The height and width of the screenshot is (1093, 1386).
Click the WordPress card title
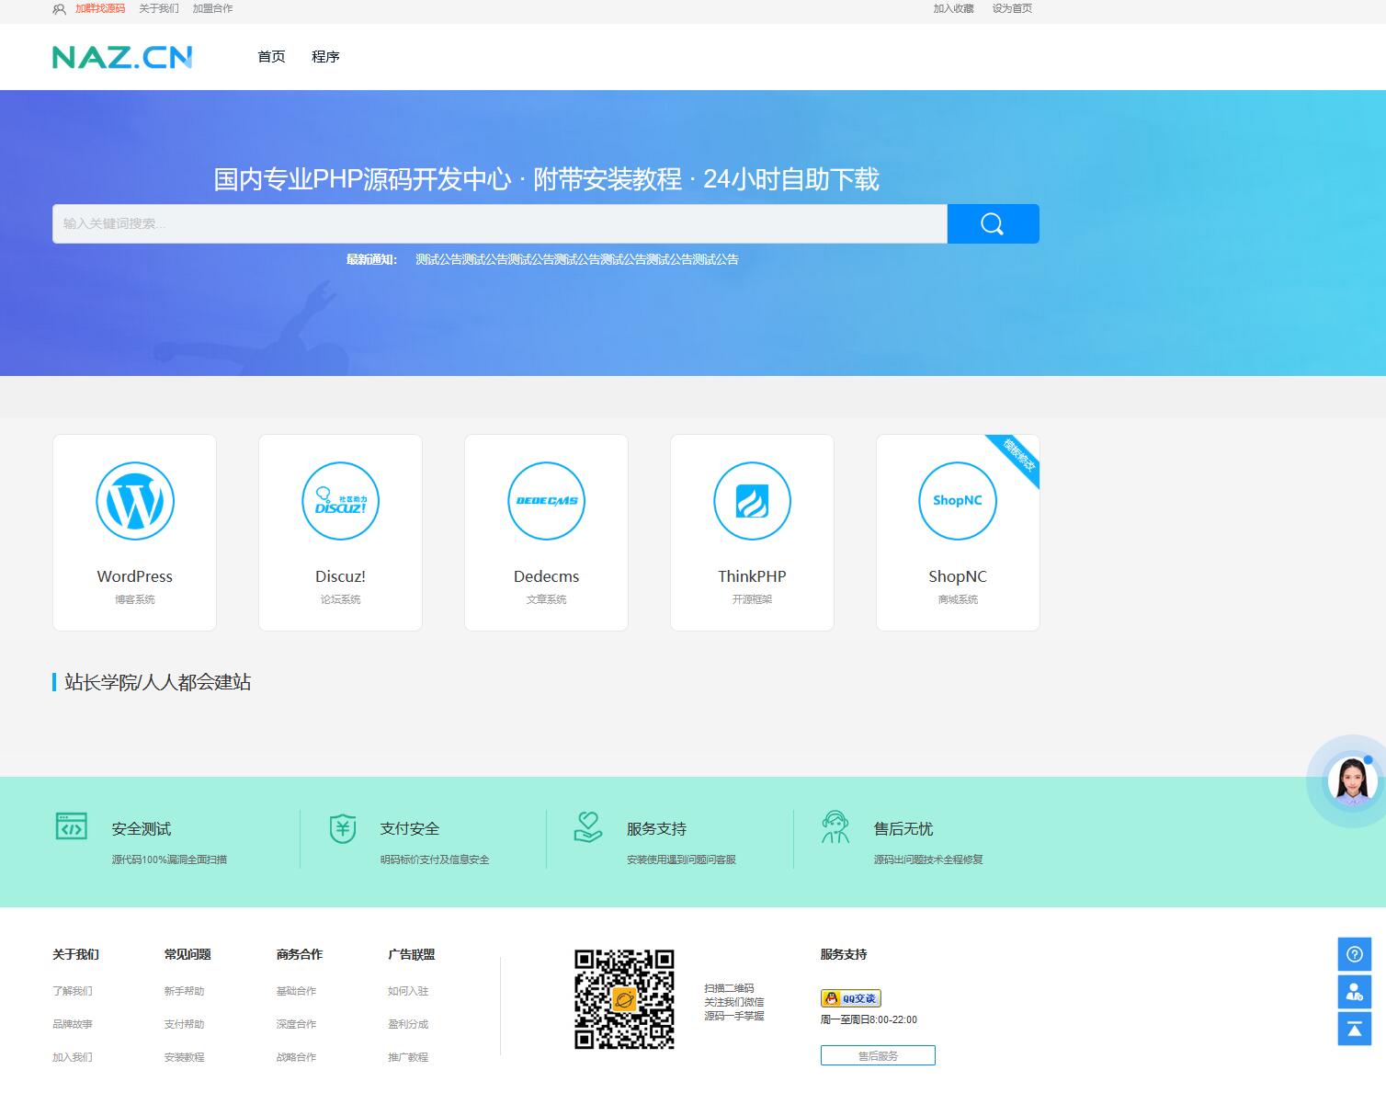click(135, 576)
